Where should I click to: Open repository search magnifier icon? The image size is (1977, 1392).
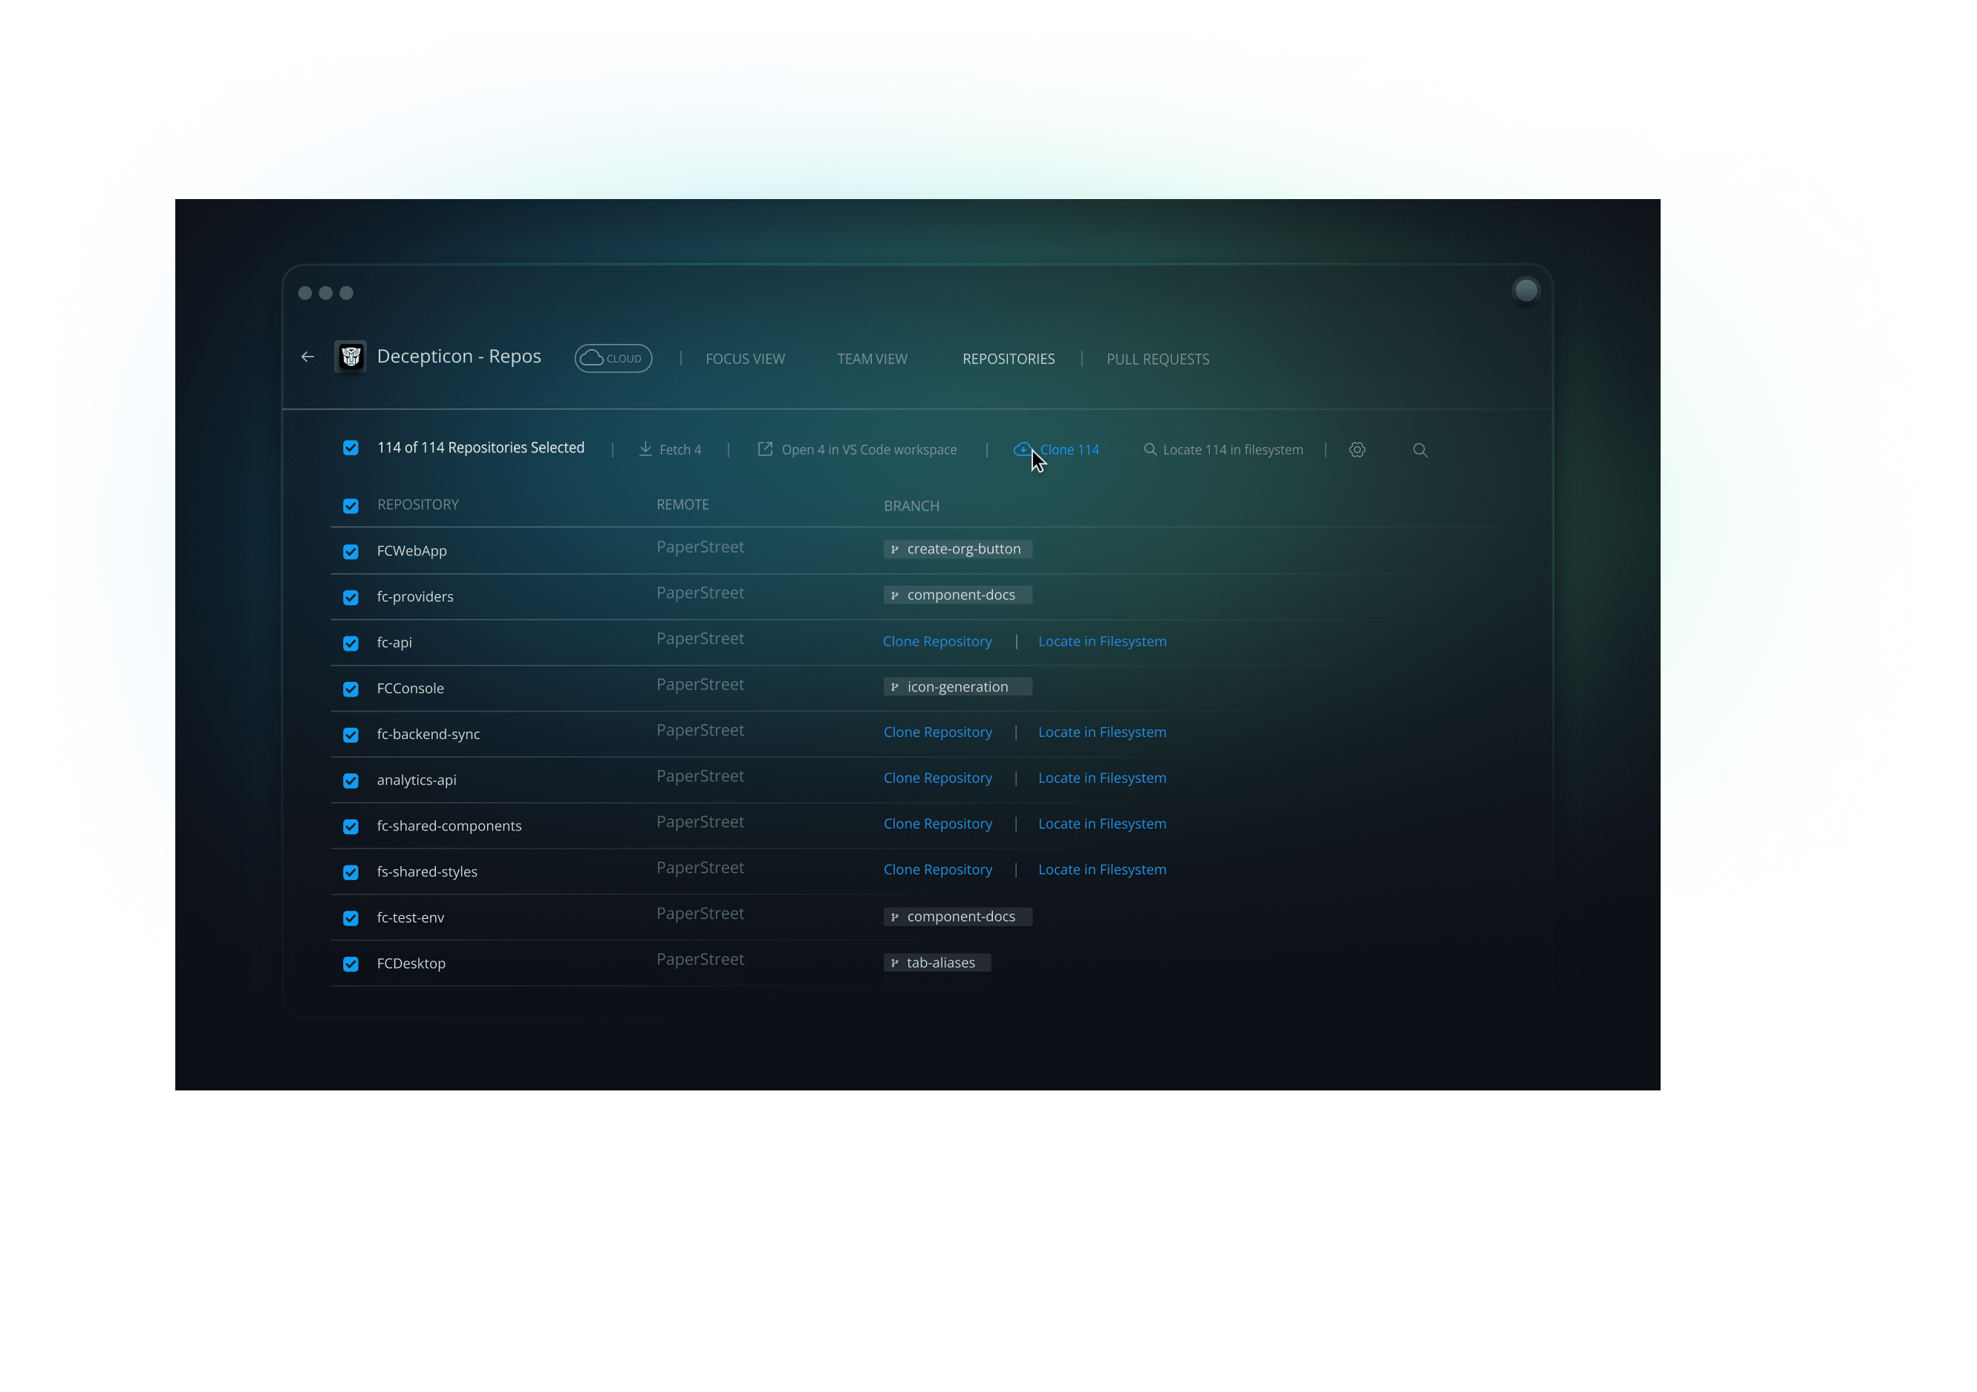pyautogui.click(x=1421, y=449)
